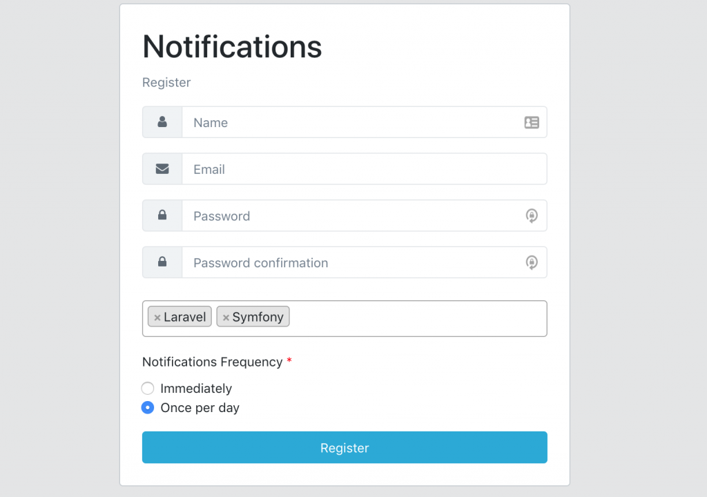
Task: Remove the Laravel tag
Action: (x=157, y=318)
